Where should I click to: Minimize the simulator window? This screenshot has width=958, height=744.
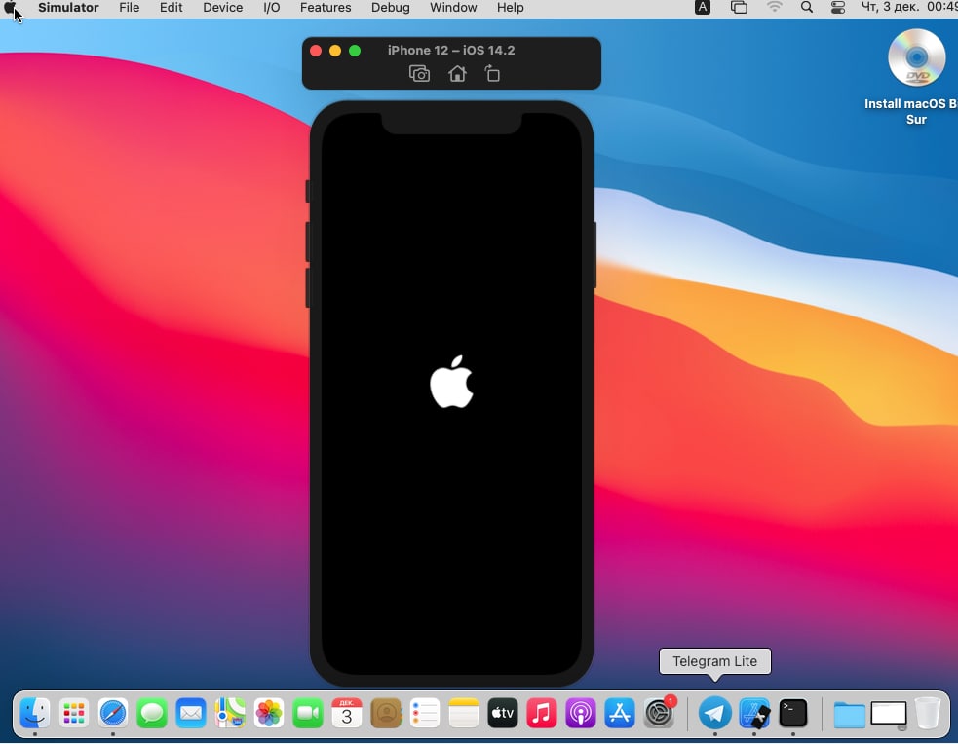(x=335, y=51)
